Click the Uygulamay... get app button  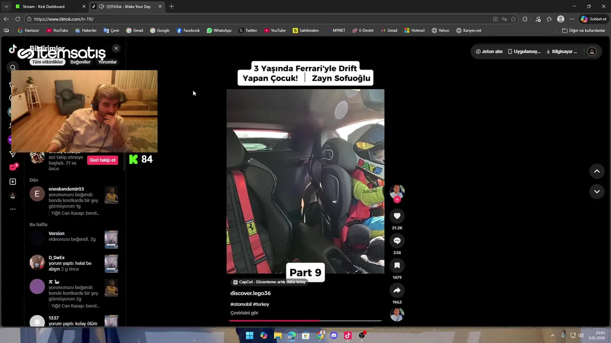[x=524, y=51]
